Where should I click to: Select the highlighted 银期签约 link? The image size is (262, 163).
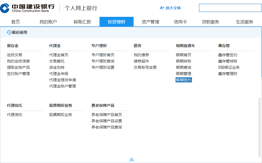[x=184, y=80]
